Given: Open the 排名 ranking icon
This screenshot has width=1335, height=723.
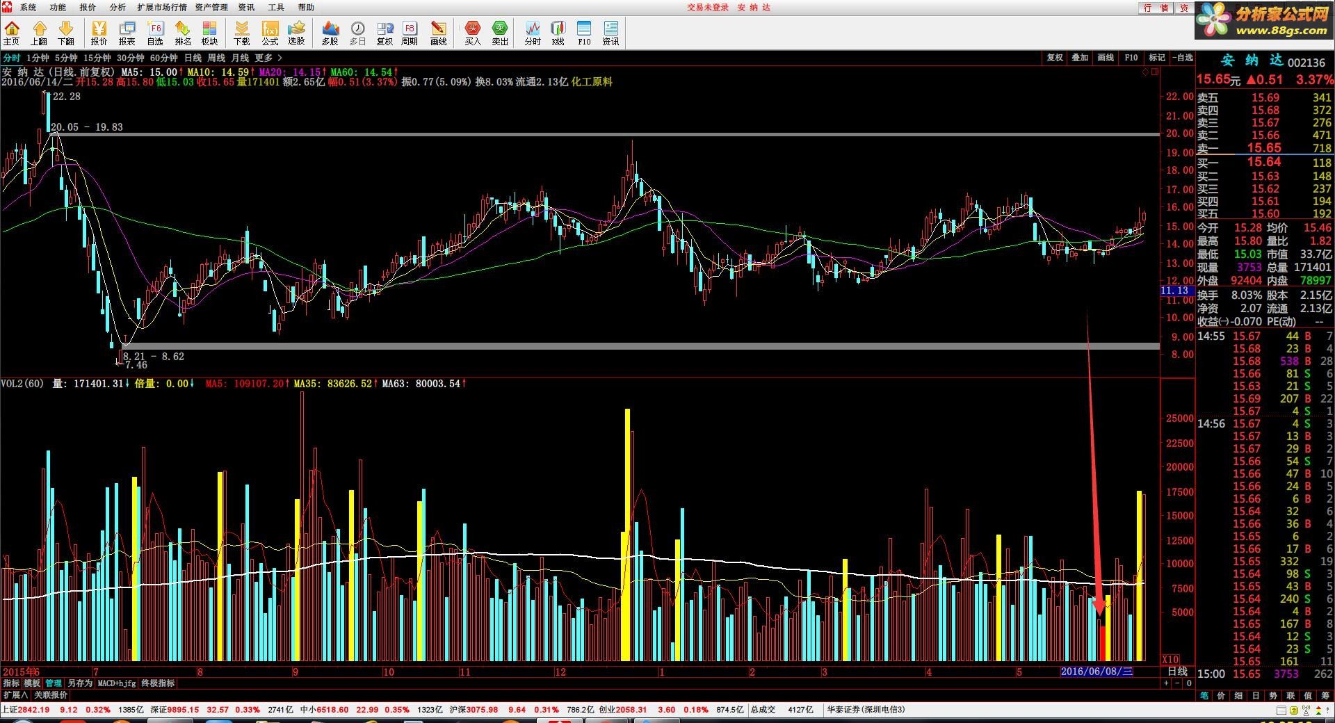Looking at the screenshot, I should [183, 33].
